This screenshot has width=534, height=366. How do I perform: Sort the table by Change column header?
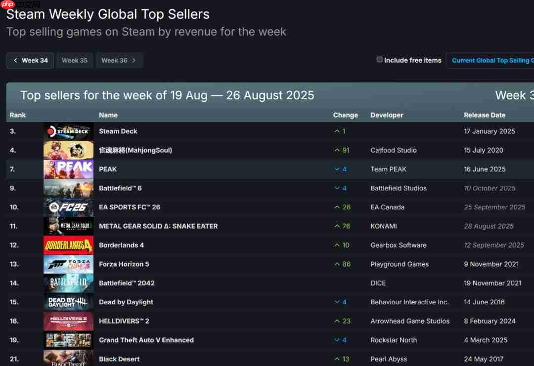(345, 115)
